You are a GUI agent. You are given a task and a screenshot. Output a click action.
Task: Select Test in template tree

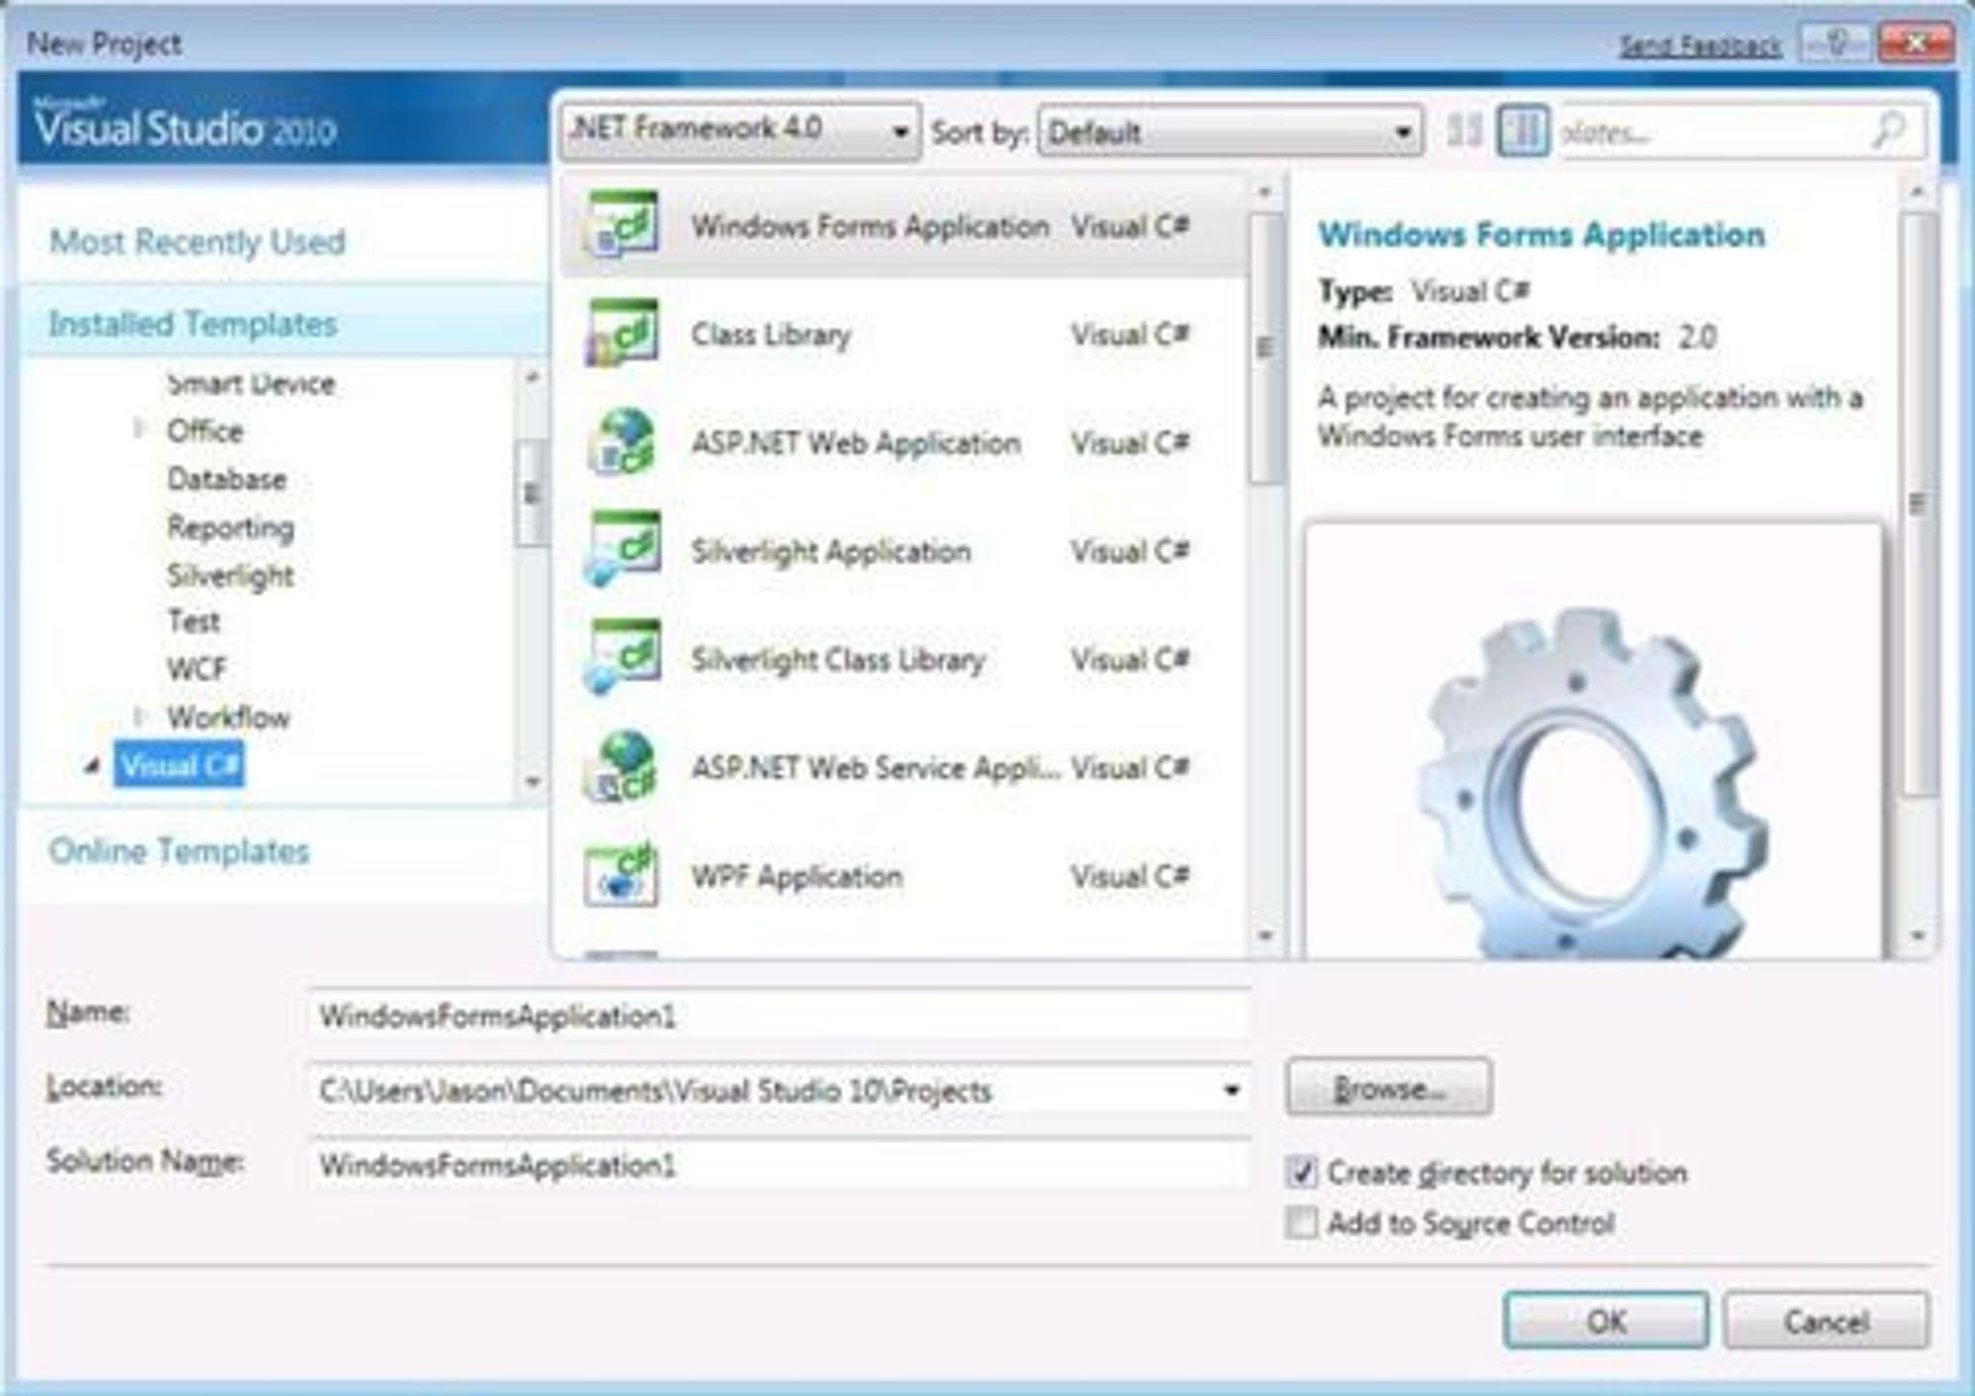pyautogui.click(x=194, y=621)
